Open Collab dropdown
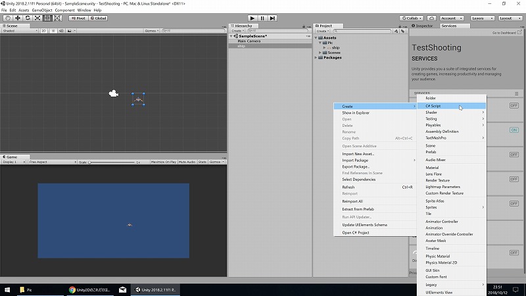Screen dimensions: 526x296 click(412, 18)
